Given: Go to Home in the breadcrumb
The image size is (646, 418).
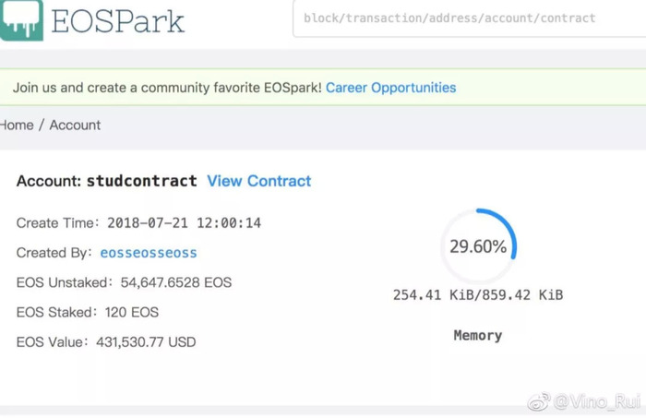Looking at the screenshot, I should 16,125.
